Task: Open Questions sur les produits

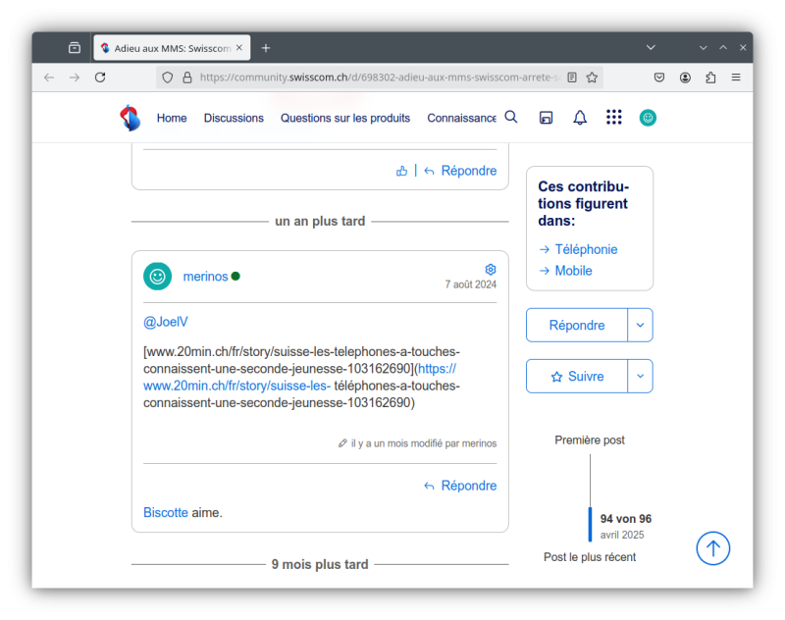Action: pos(345,118)
